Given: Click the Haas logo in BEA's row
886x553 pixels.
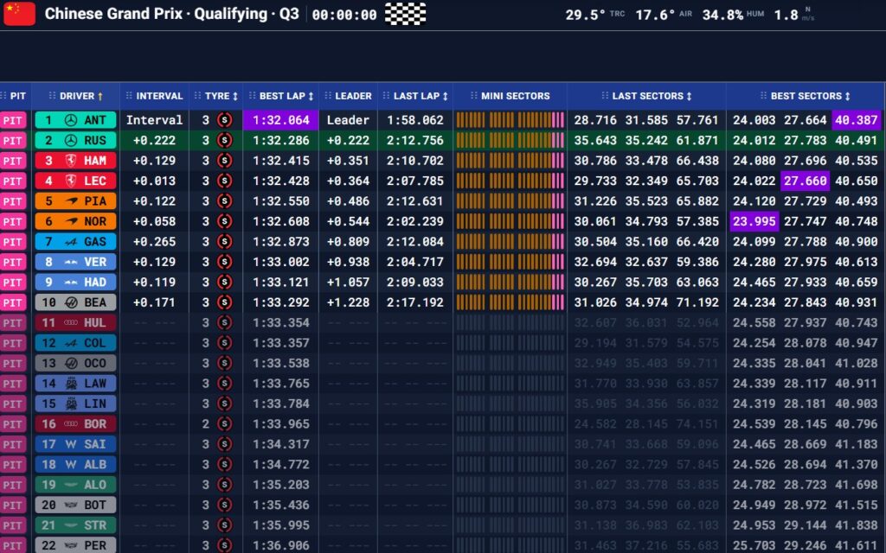Looking at the screenshot, I should click(69, 301).
